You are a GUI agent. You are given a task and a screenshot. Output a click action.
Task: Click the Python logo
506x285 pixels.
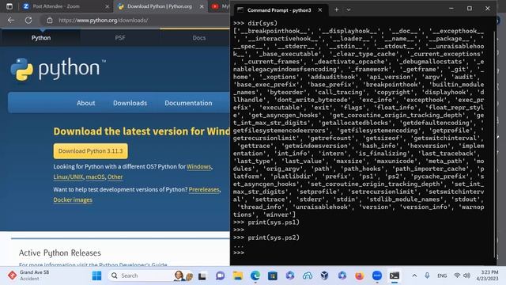[x=58, y=69]
